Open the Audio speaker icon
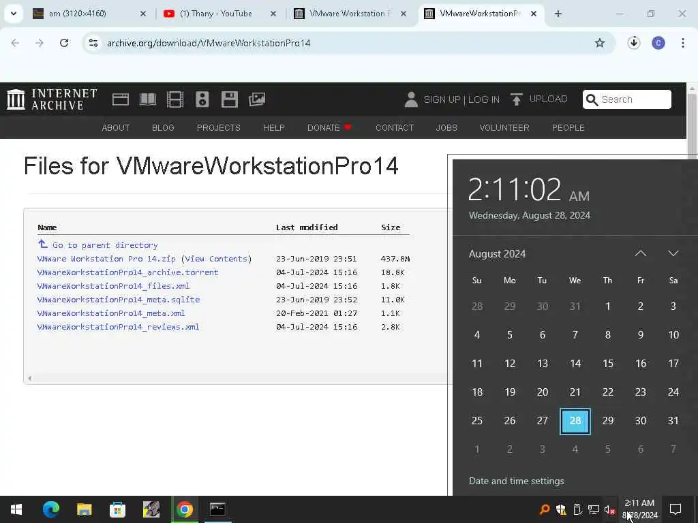 coord(202,99)
